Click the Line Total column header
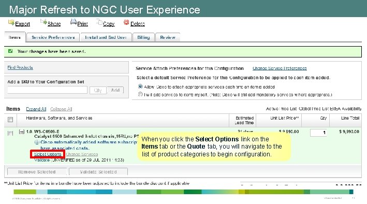The image size is (367, 204). coord(350,118)
